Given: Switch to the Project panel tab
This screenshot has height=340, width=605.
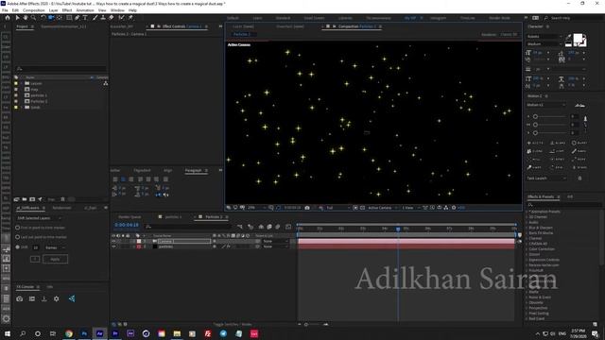Looking at the screenshot, I should pos(23,26).
